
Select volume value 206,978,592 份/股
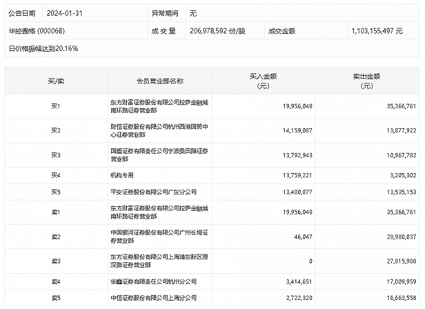click(x=217, y=31)
